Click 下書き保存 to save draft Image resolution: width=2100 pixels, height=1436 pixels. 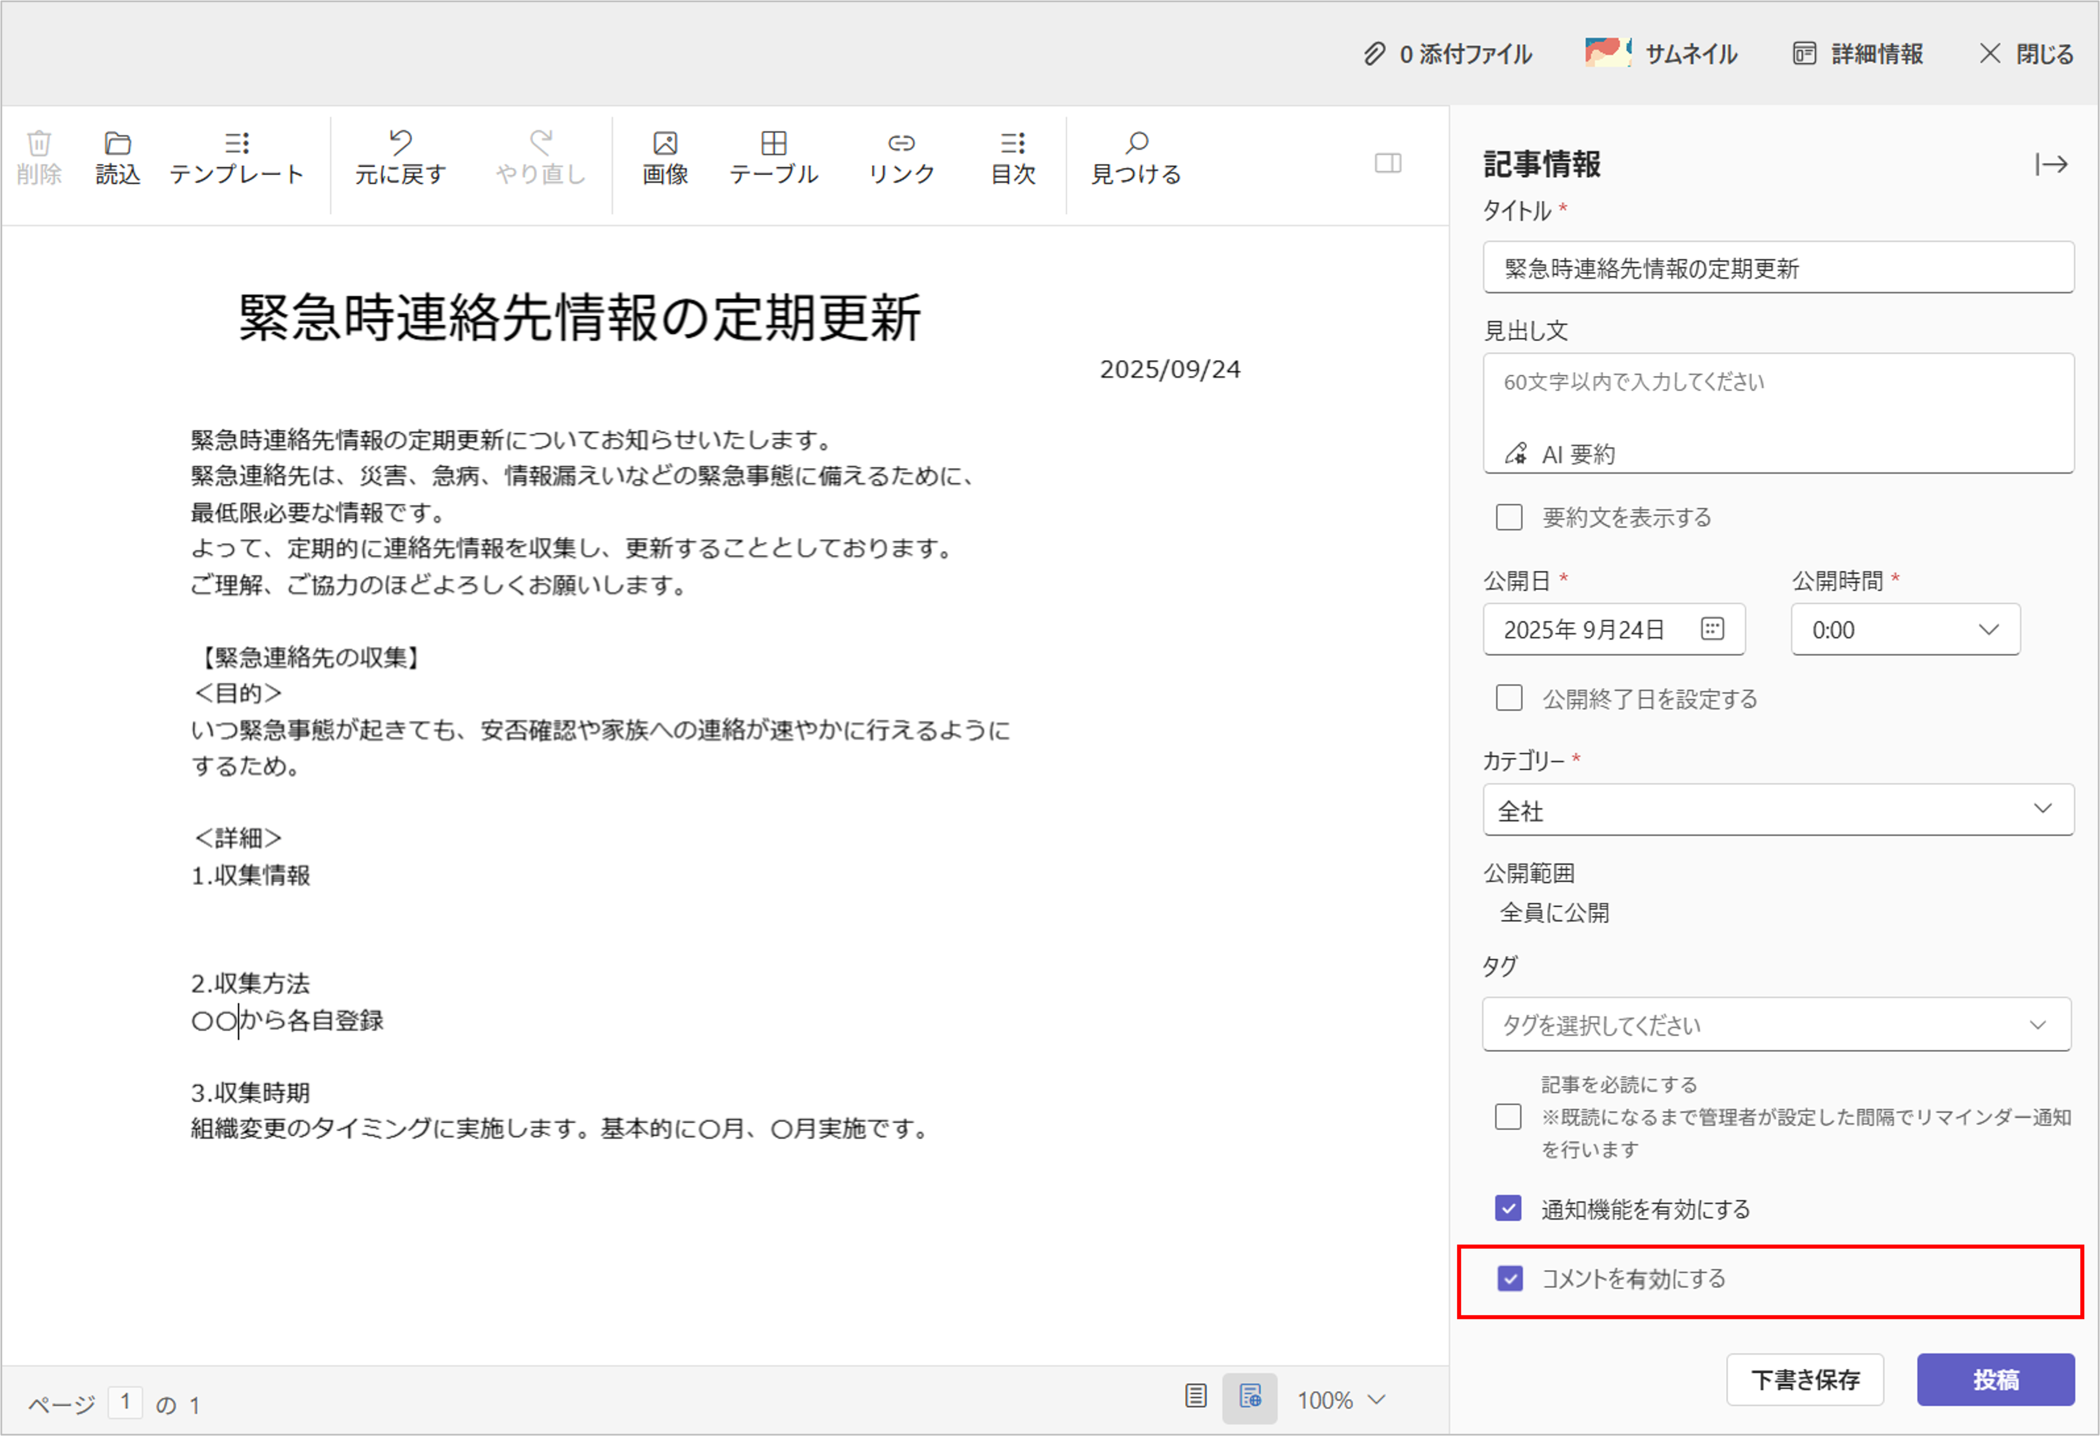click(x=1805, y=1380)
